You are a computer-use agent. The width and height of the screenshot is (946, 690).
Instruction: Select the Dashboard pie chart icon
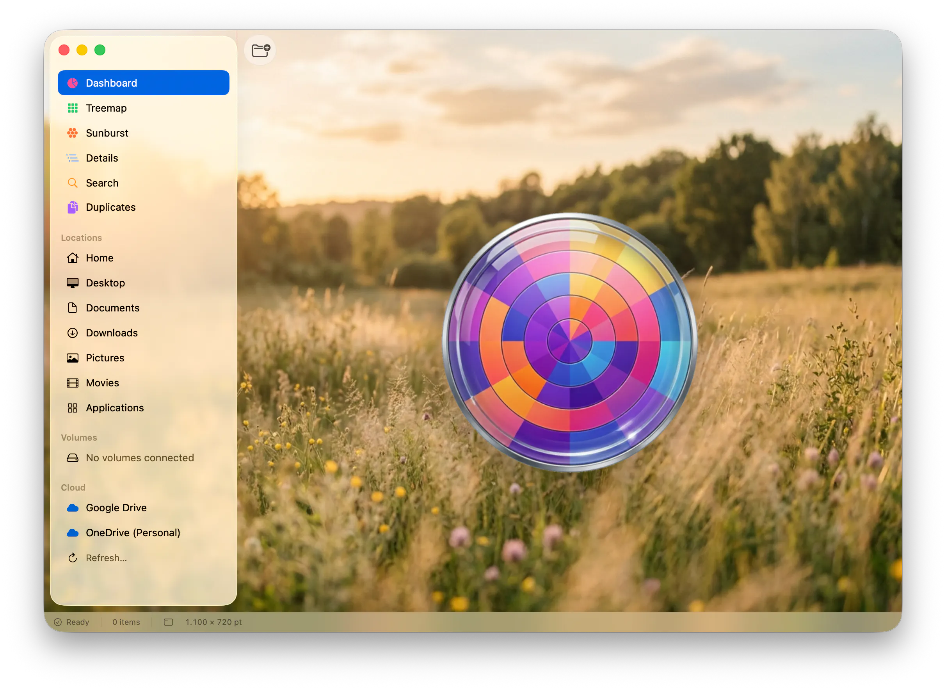73,83
